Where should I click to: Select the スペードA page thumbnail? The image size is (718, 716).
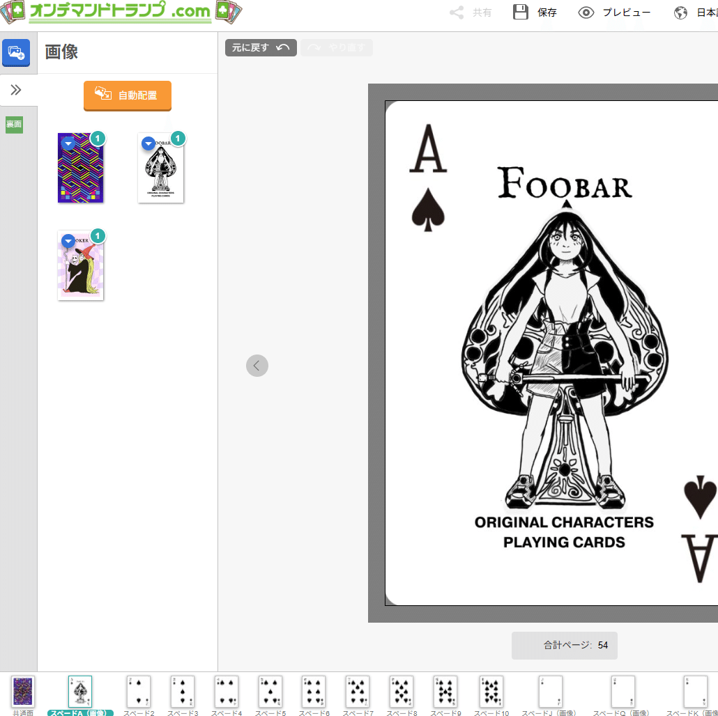point(80,692)
